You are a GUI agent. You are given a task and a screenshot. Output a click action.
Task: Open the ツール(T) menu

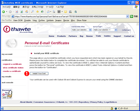[x=50, y=7]
